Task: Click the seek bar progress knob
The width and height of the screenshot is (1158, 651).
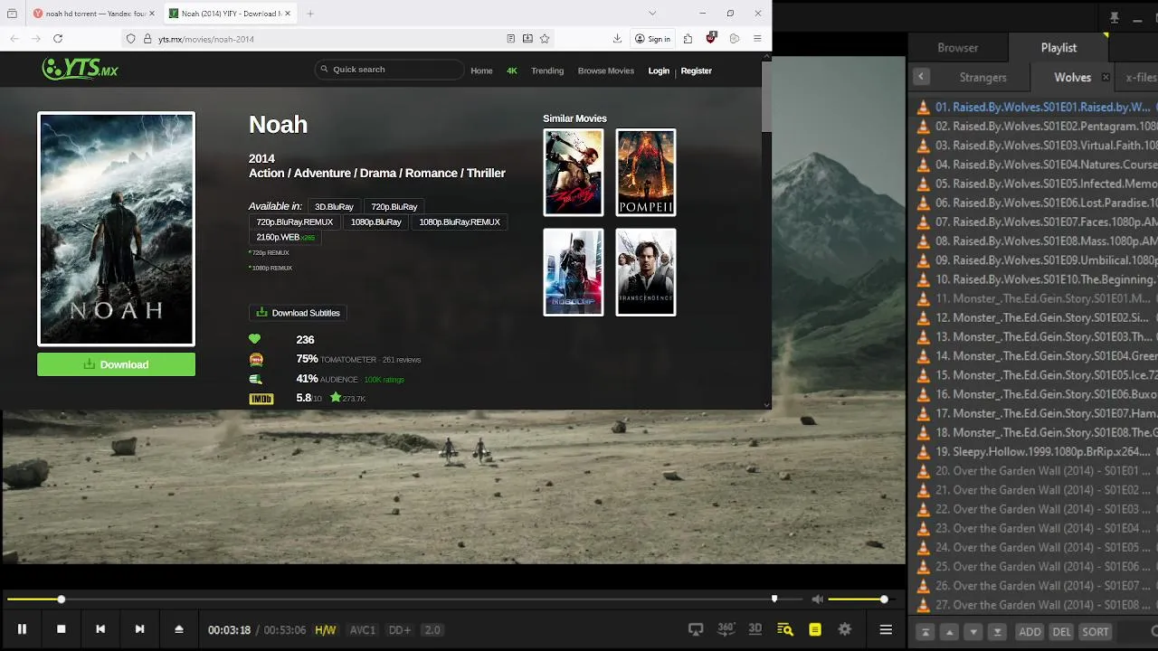Action: click(62, 599)
